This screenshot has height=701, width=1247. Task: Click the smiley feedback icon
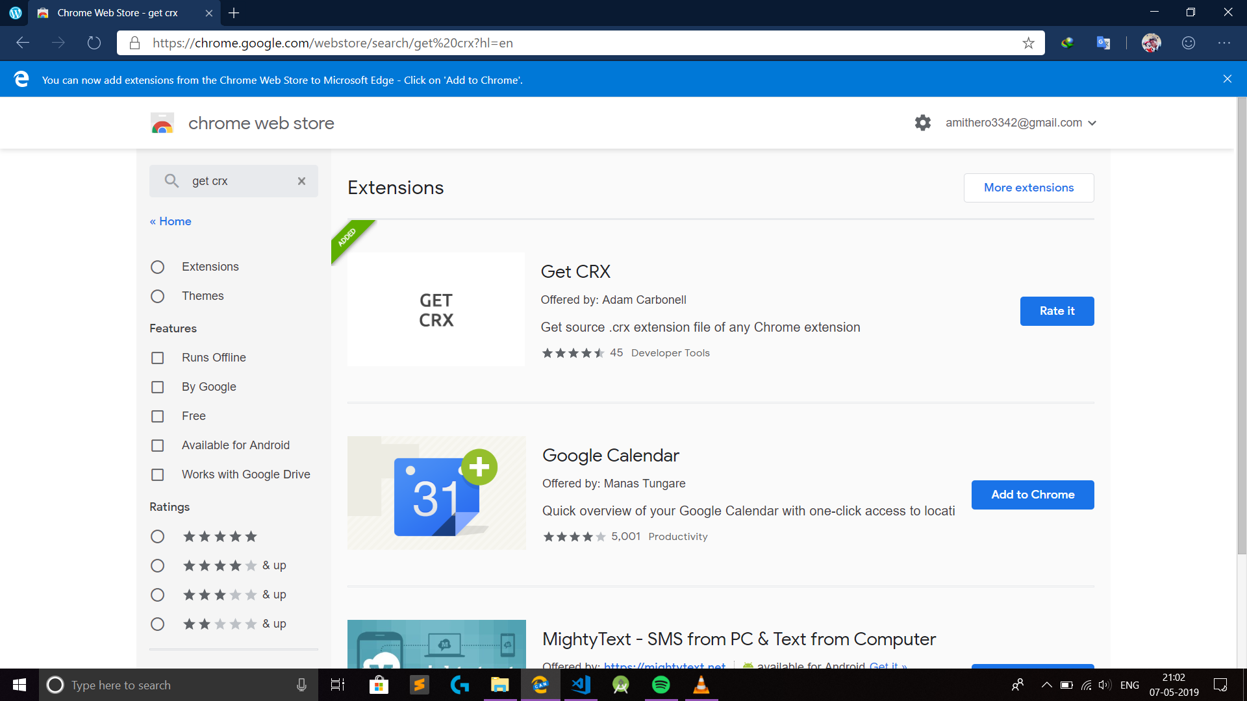[1189, 43]
